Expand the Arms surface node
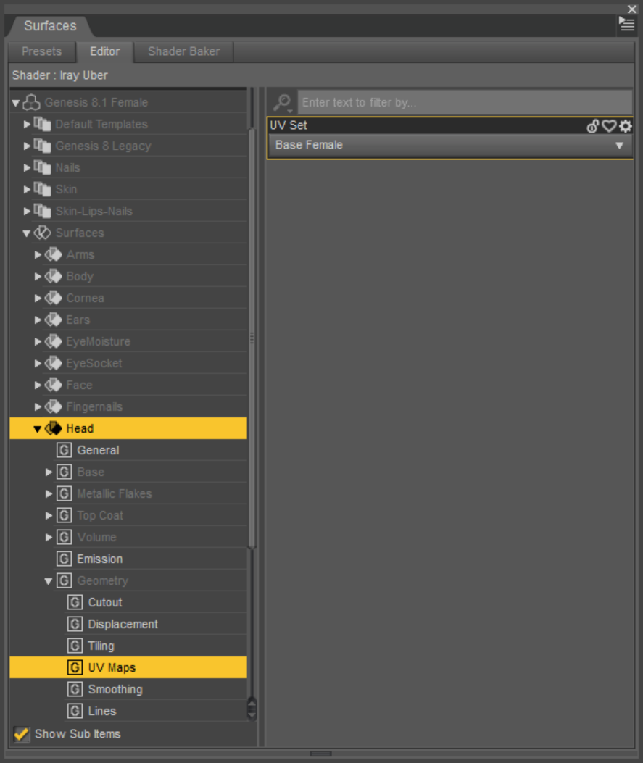643x763 pixels. pyautogui.click(x=38, y=254)
